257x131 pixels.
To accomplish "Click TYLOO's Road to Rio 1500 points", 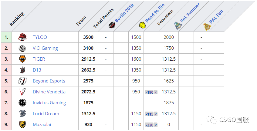I will (x=136, y=37).
